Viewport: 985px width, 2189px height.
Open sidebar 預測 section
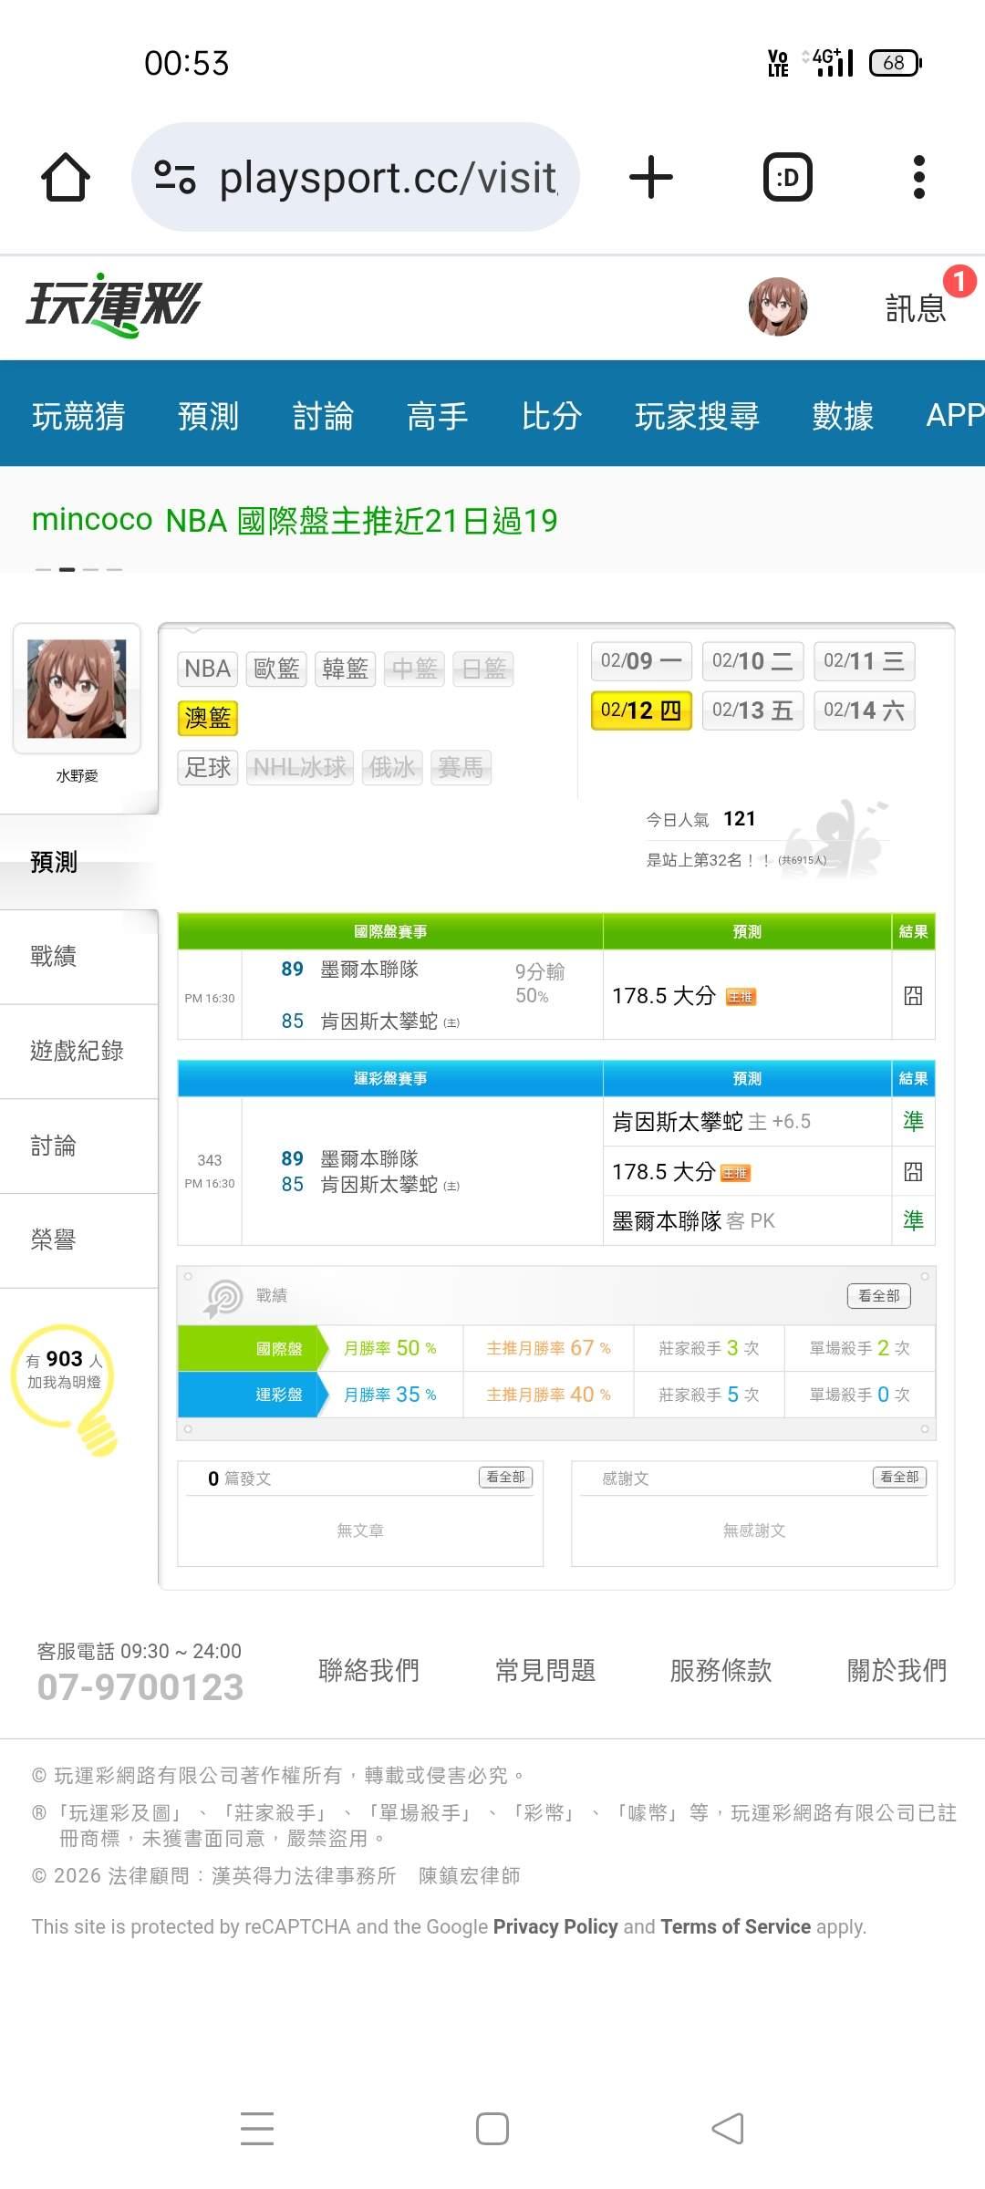tap(78, 862)
